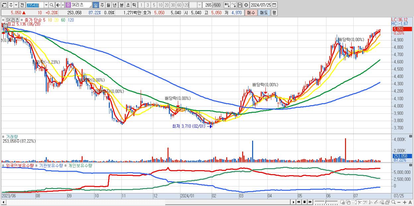Choose the 30 interval button
The image size is (414, 206).
[173, 5]
